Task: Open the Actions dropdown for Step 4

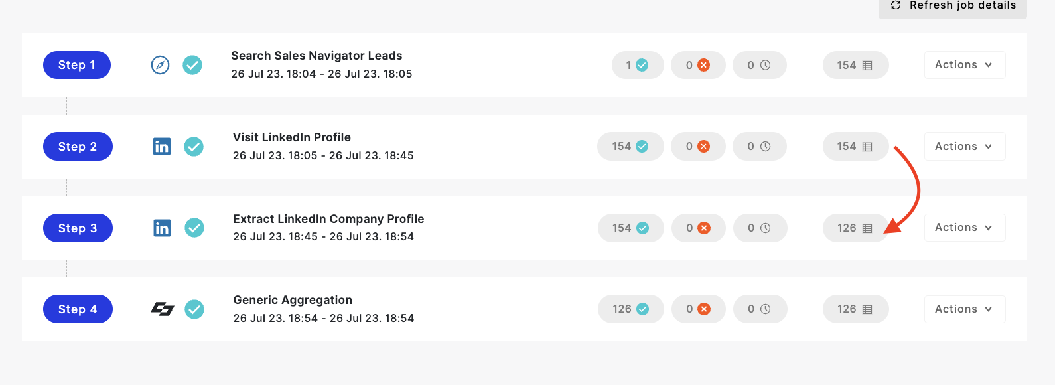Action: 965,309
